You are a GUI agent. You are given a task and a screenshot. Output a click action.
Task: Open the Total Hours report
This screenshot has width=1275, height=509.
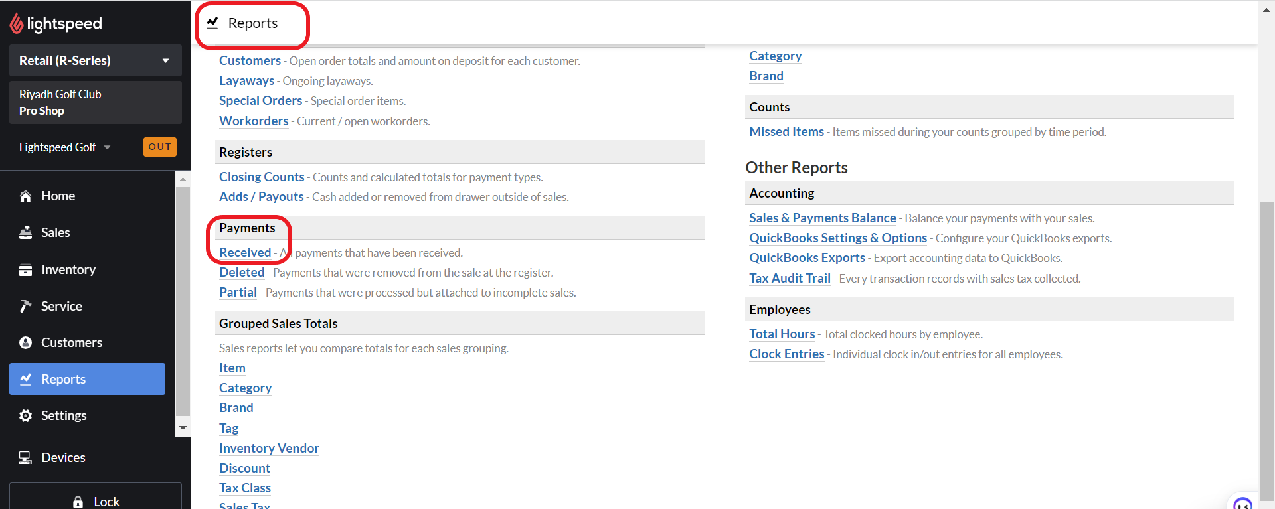click(x=782, y=334)
